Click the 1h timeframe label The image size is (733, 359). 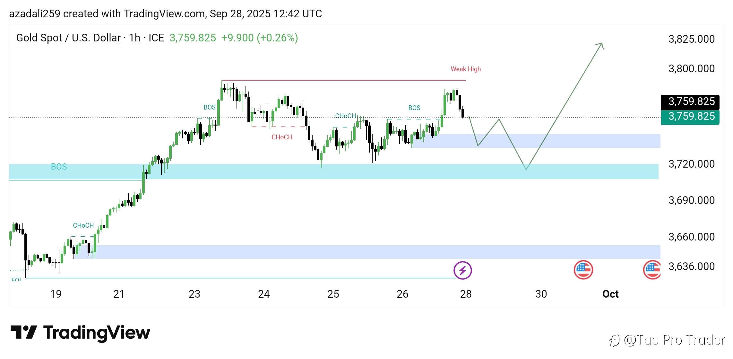click(134, 38)
